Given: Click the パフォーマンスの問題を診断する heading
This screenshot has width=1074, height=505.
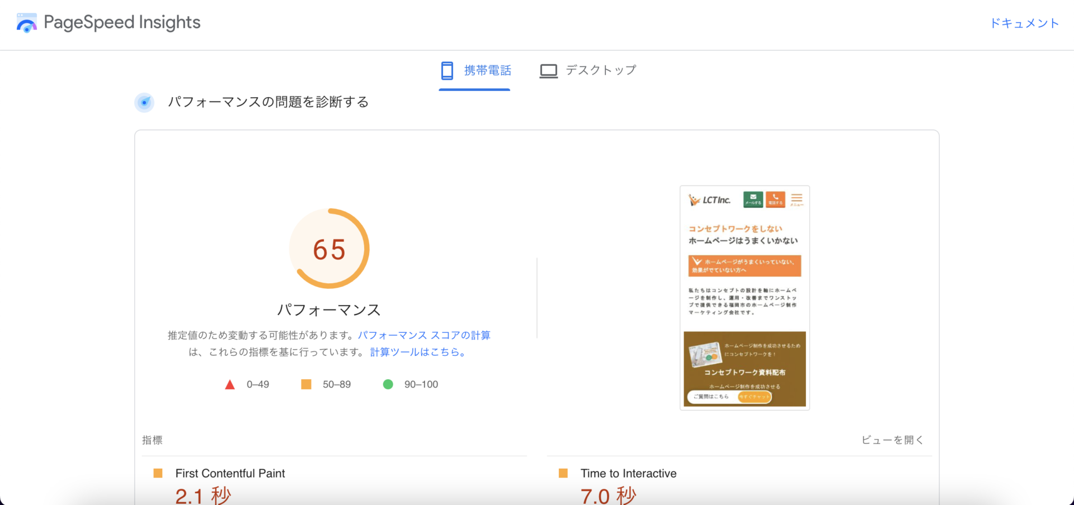Looking at the screenshot, I should [x=268, y=102].
